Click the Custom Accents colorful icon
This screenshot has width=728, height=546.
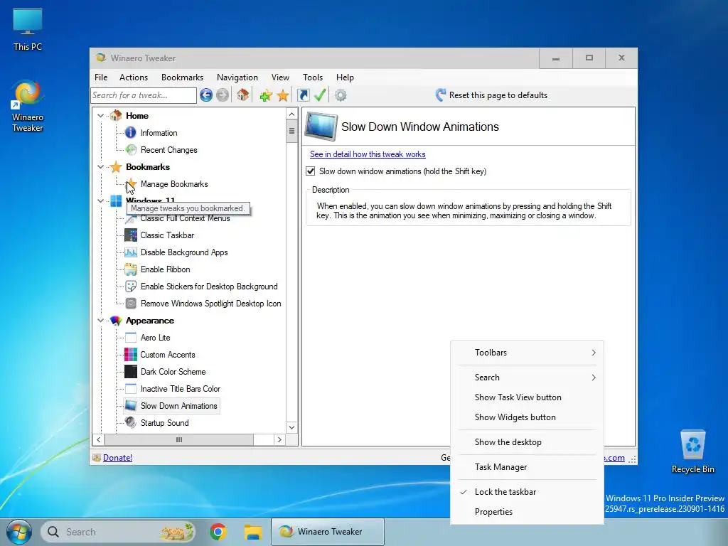tap(131, 355)
